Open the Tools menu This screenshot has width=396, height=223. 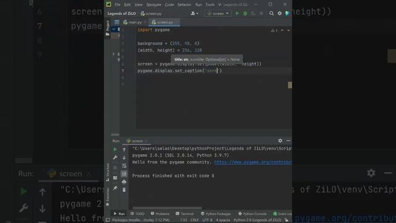click(x=210, y=4)
